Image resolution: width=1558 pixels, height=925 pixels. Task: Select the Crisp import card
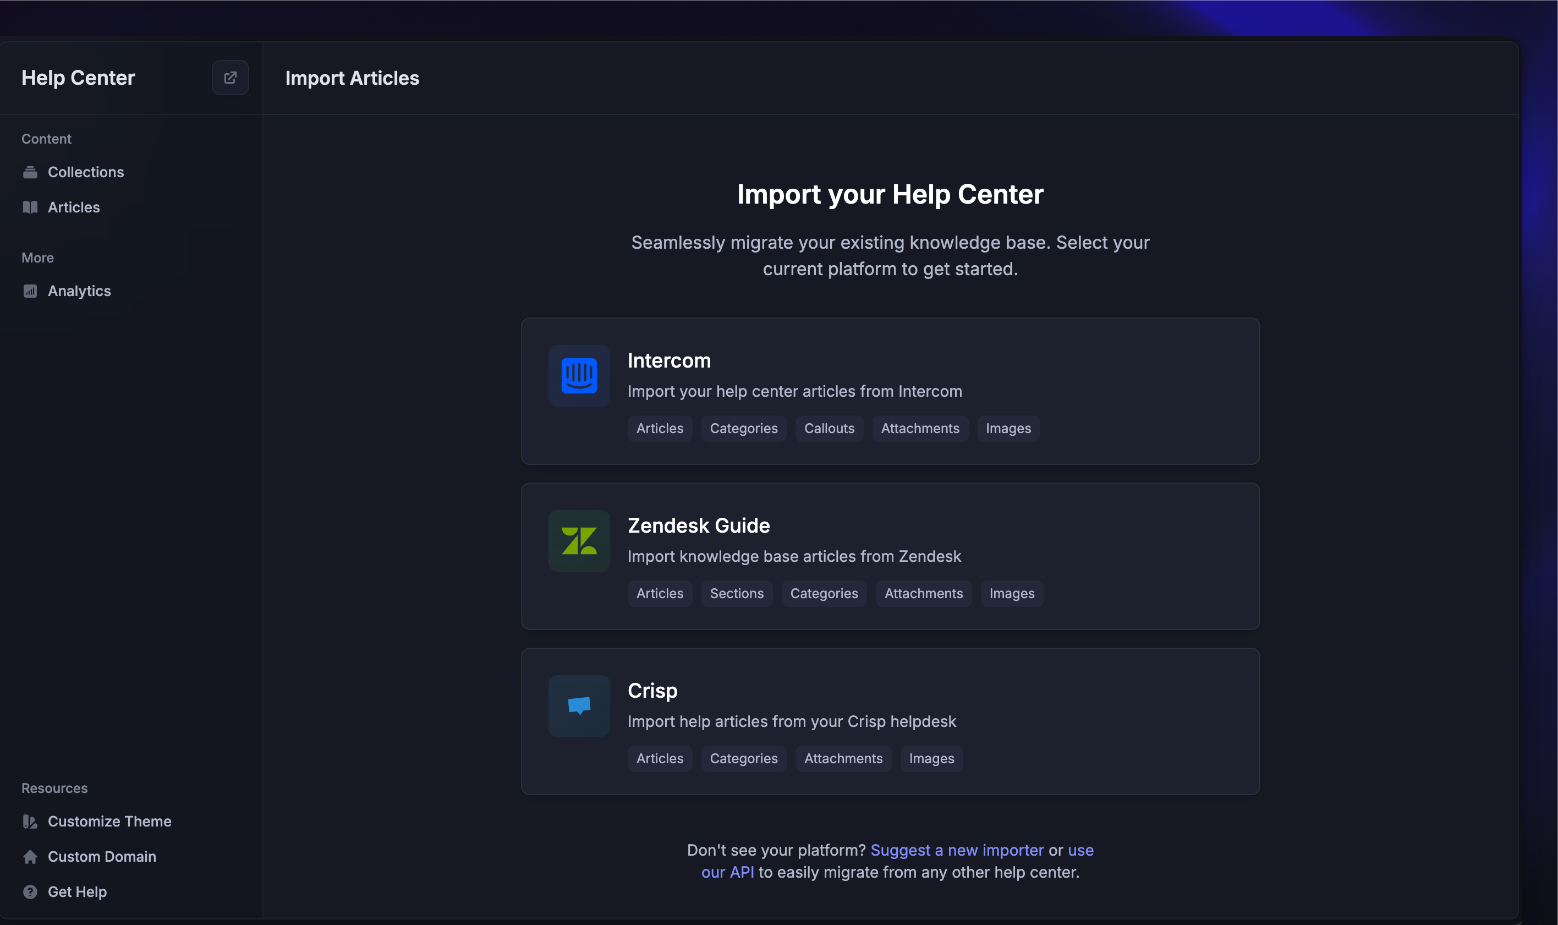[x=890, y=722]
